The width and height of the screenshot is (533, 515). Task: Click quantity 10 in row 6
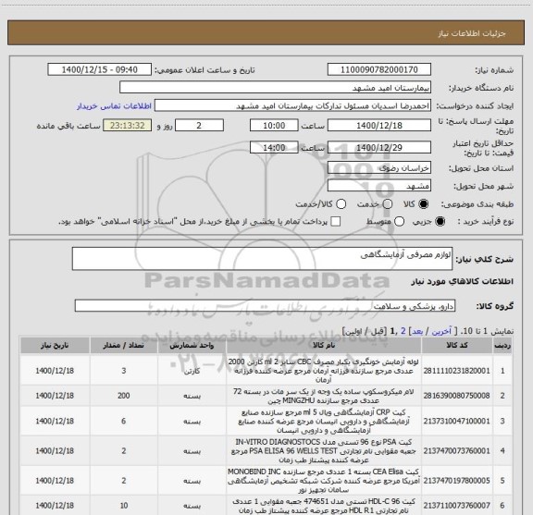124,506
